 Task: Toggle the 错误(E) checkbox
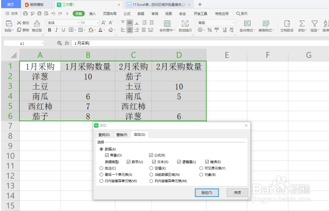pos(207,162)
